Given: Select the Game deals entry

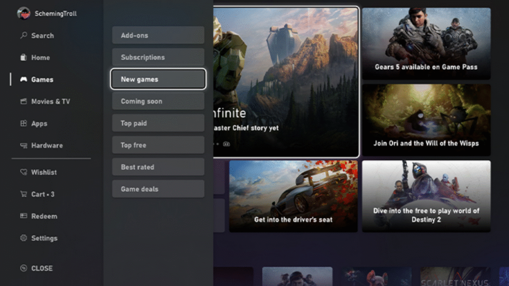Looking at the screenshot, I should point(158,189).
